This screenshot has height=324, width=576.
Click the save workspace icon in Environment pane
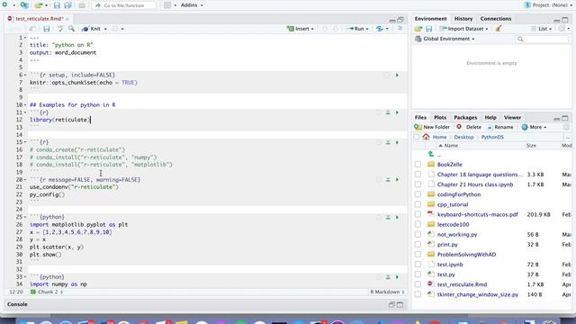[x=428, y=29]
